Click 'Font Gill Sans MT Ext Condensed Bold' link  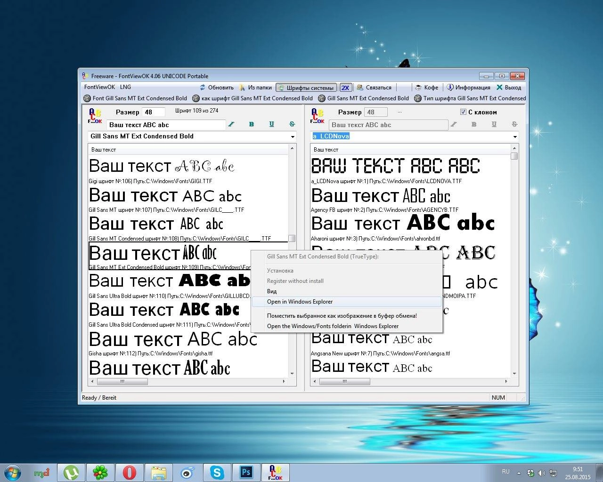tap(135, 98)
